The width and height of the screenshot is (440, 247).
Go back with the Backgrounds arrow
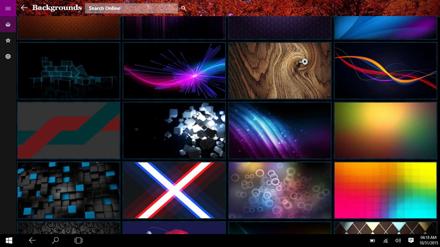(24, 8)
